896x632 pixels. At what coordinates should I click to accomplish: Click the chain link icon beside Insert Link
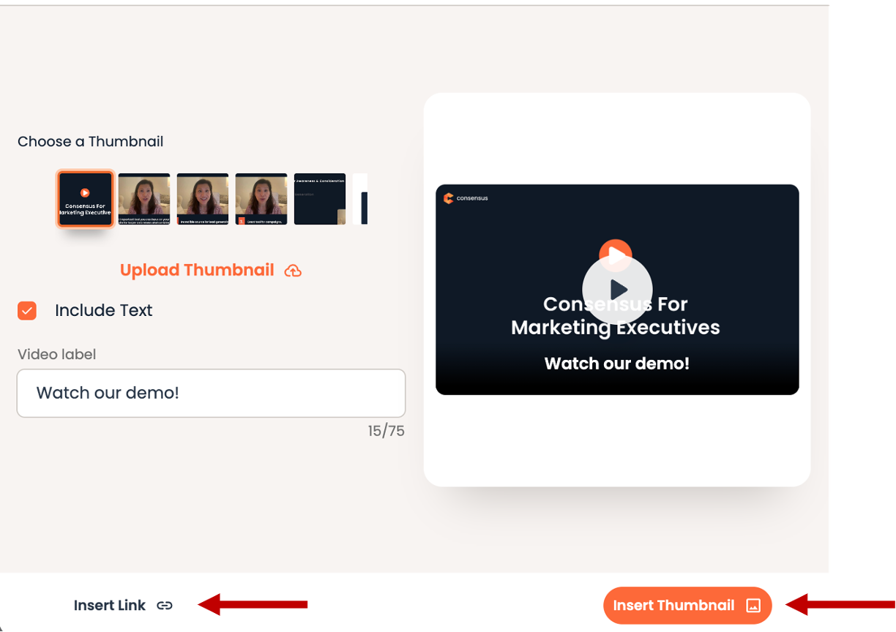coord(165,606)
